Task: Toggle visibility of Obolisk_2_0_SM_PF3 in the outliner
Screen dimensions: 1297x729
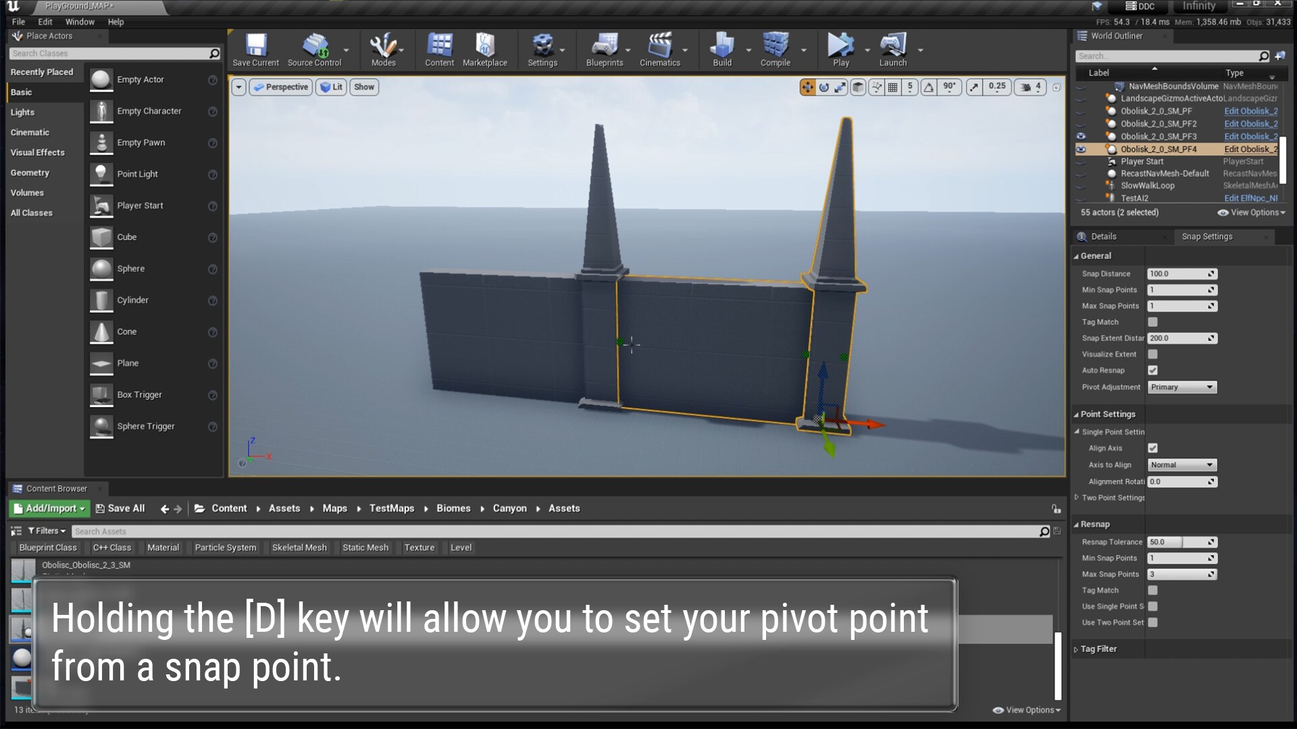Action: point(1082,136)
